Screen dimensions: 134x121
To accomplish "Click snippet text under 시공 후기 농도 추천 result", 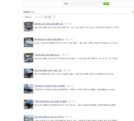I will [74, 74].
